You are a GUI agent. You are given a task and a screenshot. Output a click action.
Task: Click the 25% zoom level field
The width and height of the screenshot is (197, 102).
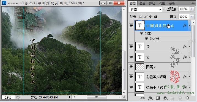pos(8,98)
